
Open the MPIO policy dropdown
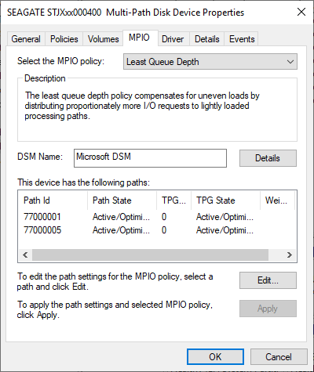pos(210,62)
